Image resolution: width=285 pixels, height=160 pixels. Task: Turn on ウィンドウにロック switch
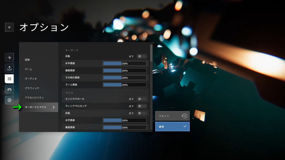142,106
